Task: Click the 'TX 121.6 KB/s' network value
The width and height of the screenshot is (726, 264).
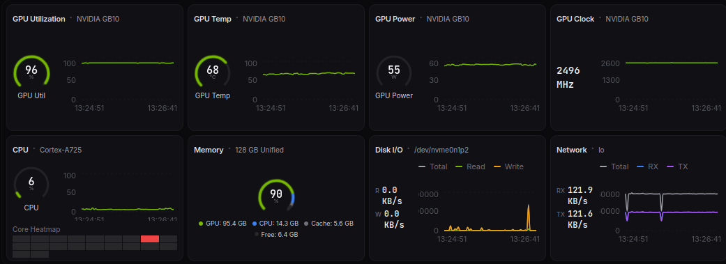Action: click(x=575, y=219)
